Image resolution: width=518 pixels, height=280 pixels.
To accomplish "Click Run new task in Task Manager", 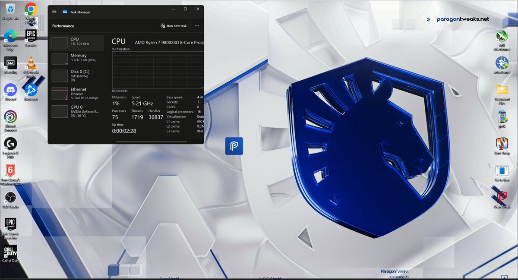I will (x=174, y=26).
